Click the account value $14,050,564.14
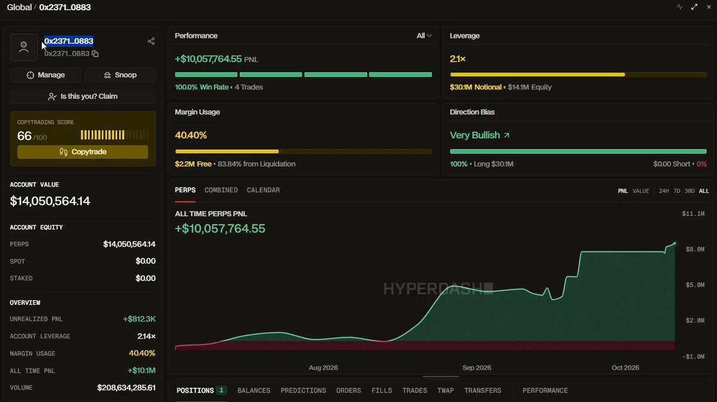This screenshot has height=402, width=717. 50,201
